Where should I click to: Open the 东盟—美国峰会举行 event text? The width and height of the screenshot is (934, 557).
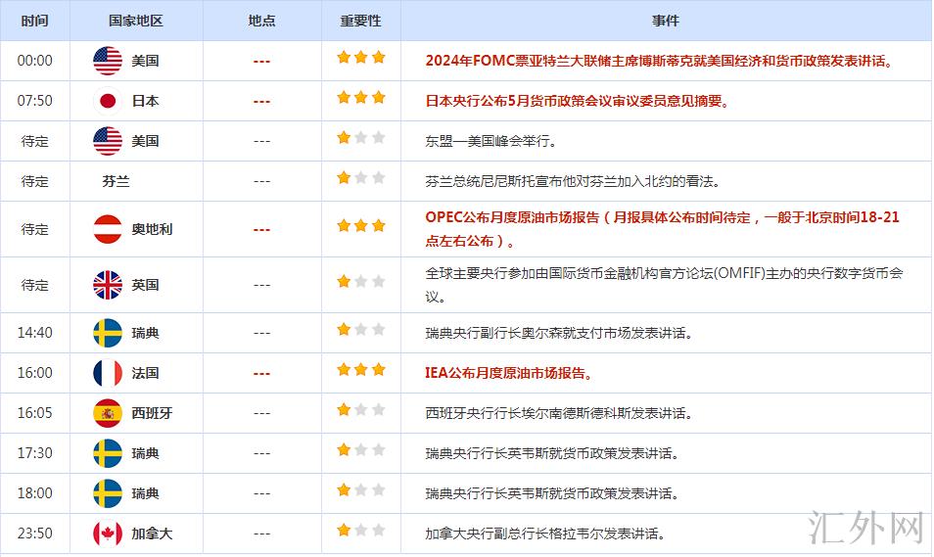pos(490,141)
